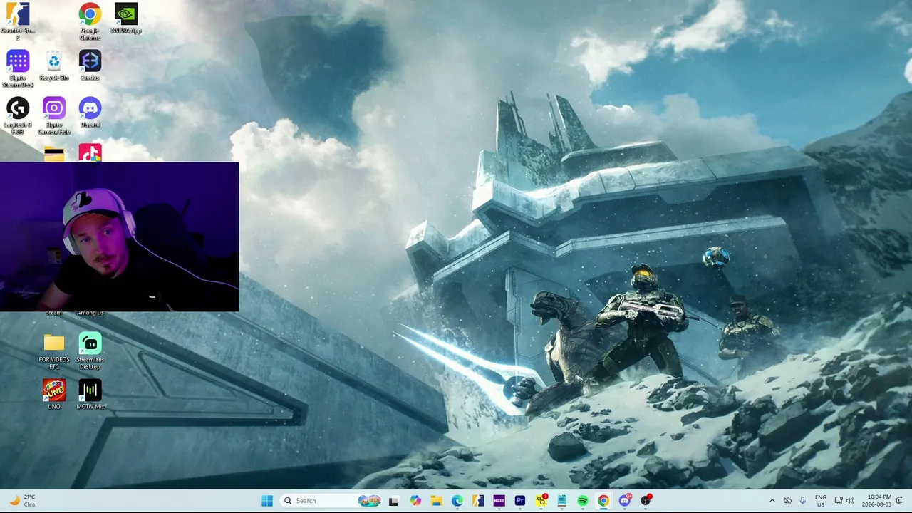Select the Streamlabs Desktop shortcut
Screen dimensions: 912x513
[90, 351]
